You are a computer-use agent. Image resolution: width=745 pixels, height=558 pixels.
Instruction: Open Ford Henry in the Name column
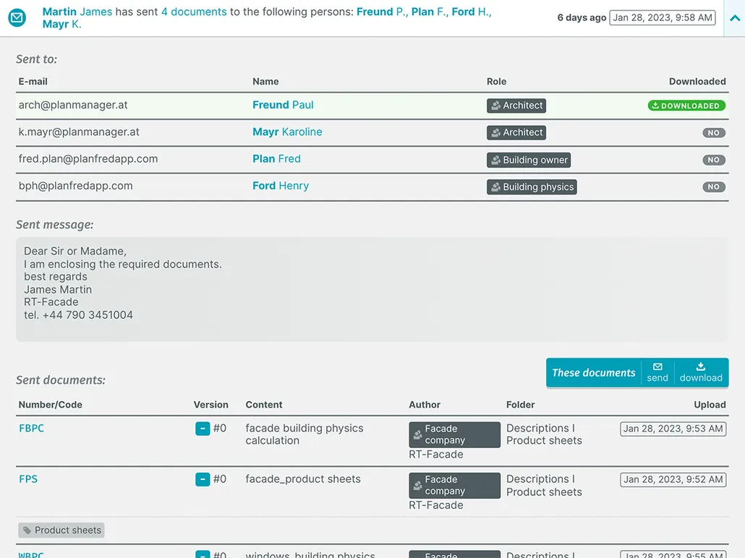click(x=281, y=186)
